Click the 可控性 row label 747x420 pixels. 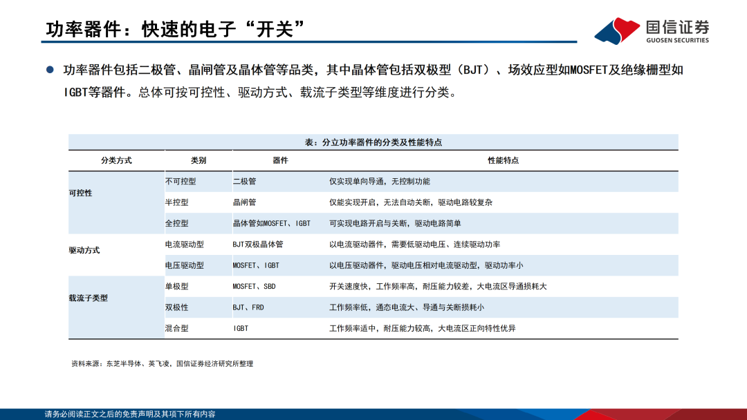click(80, 193)
